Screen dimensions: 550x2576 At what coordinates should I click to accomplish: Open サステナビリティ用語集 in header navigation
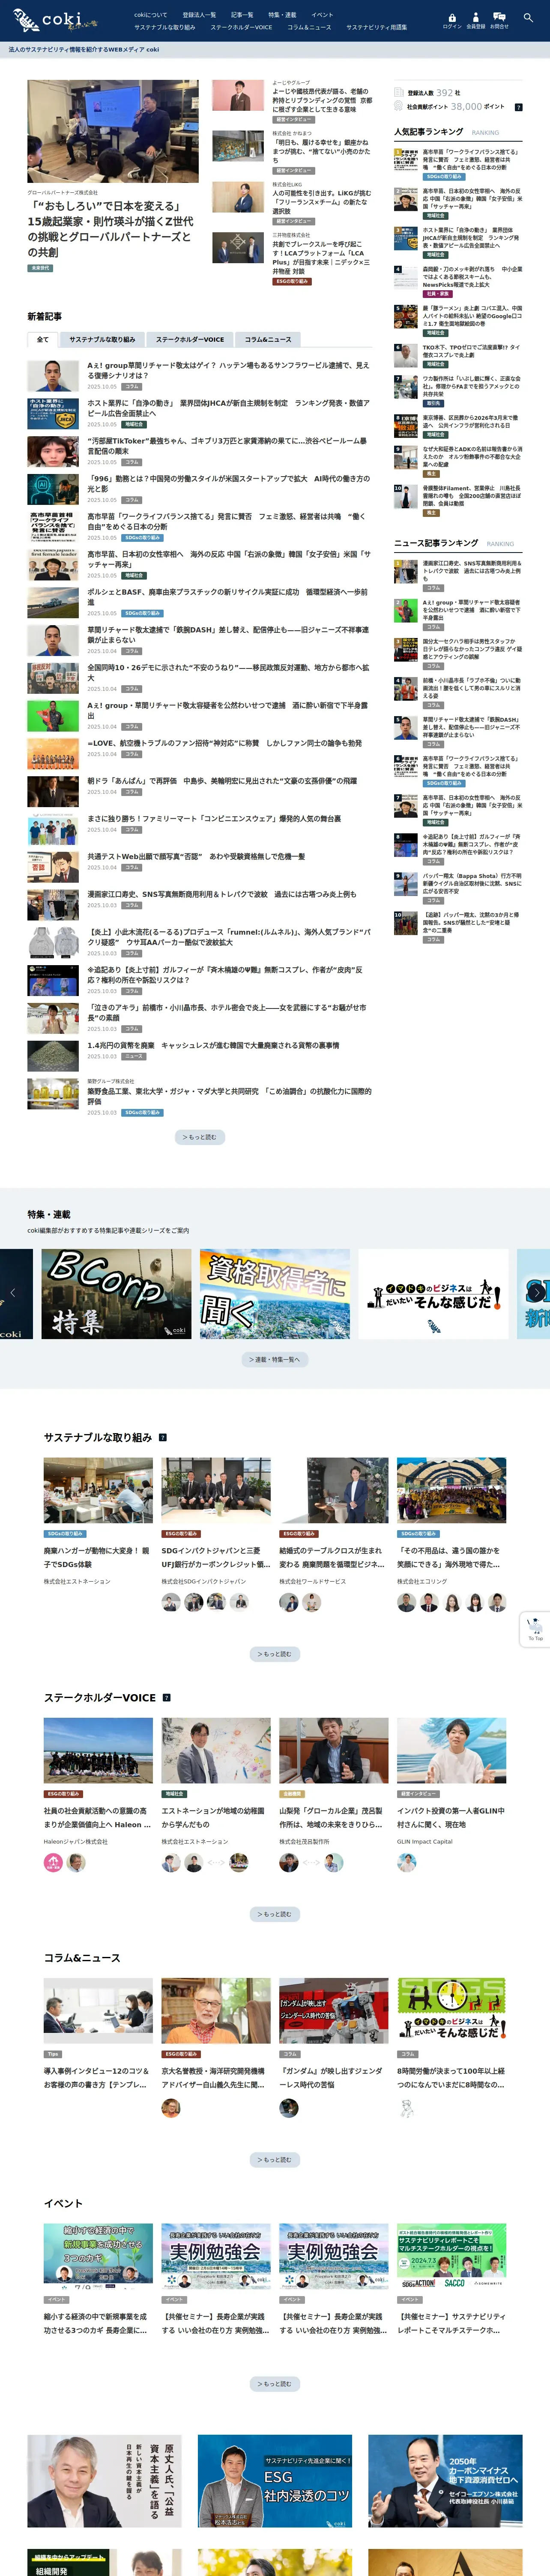[x=377, y=27]
